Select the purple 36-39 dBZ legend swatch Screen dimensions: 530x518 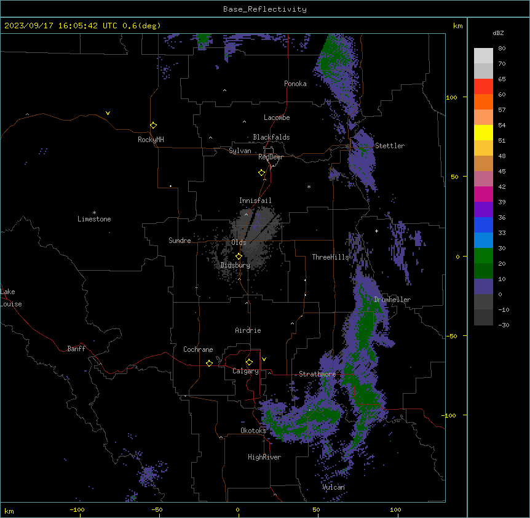[483, 209]
